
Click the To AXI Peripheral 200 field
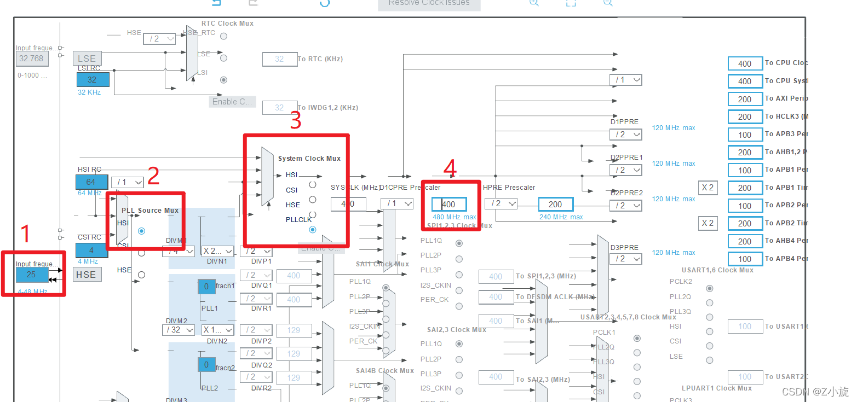745,99
